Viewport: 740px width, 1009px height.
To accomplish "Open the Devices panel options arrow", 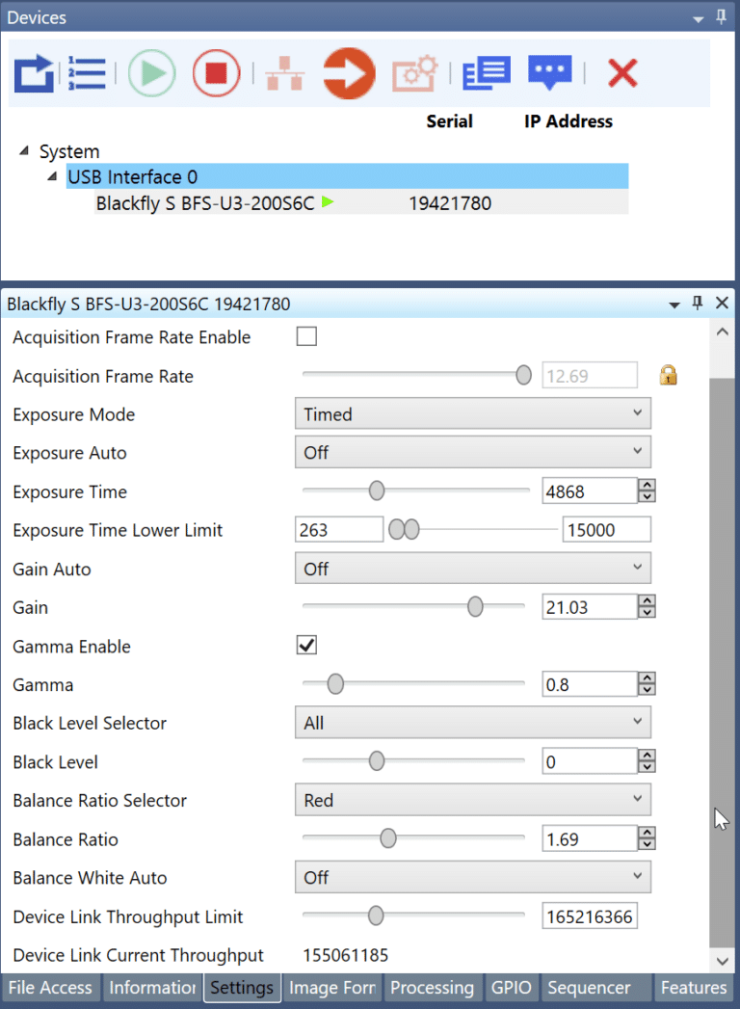I will (x=699, y=19).
